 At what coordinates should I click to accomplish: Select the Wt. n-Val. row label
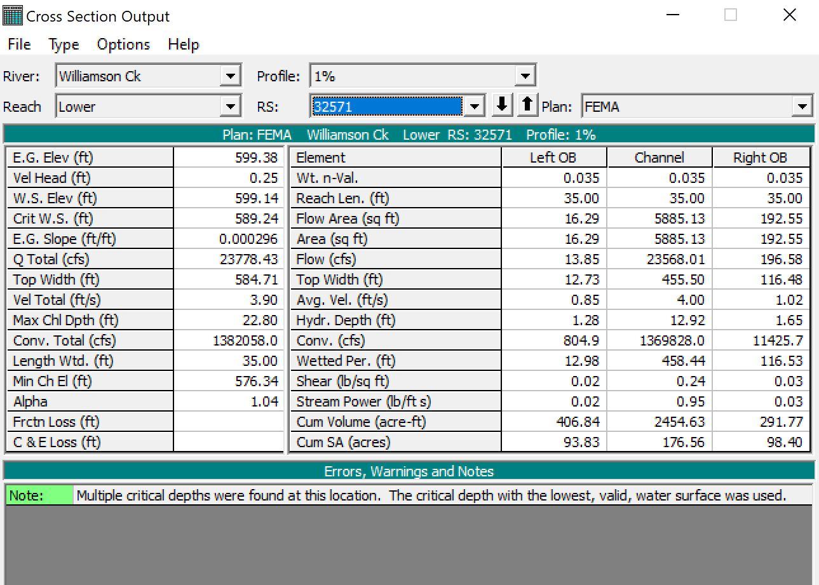(395, 178)
